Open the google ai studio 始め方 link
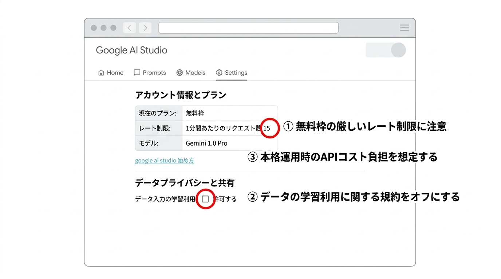Viewport: 501px width, 279px height. pyautogui.click(x=164, y=160)
